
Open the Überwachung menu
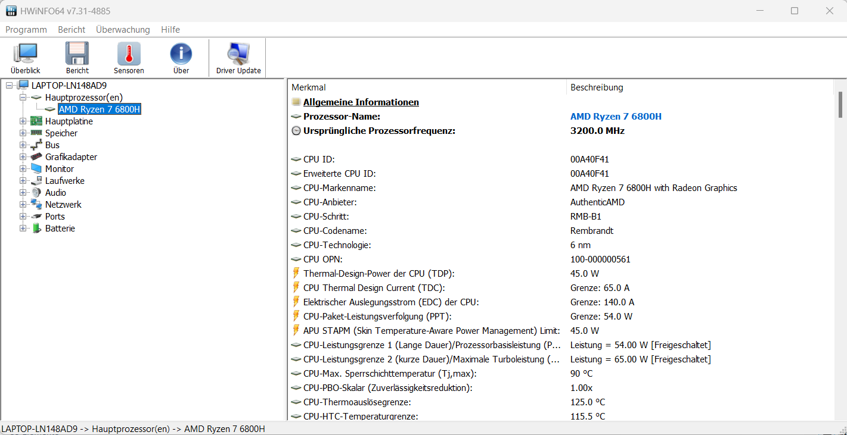(123, 30)
